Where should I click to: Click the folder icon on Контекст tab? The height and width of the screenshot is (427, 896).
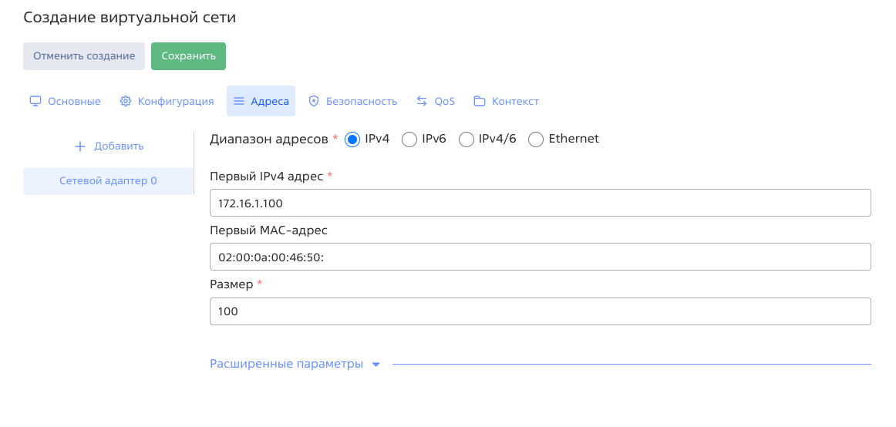480,101
